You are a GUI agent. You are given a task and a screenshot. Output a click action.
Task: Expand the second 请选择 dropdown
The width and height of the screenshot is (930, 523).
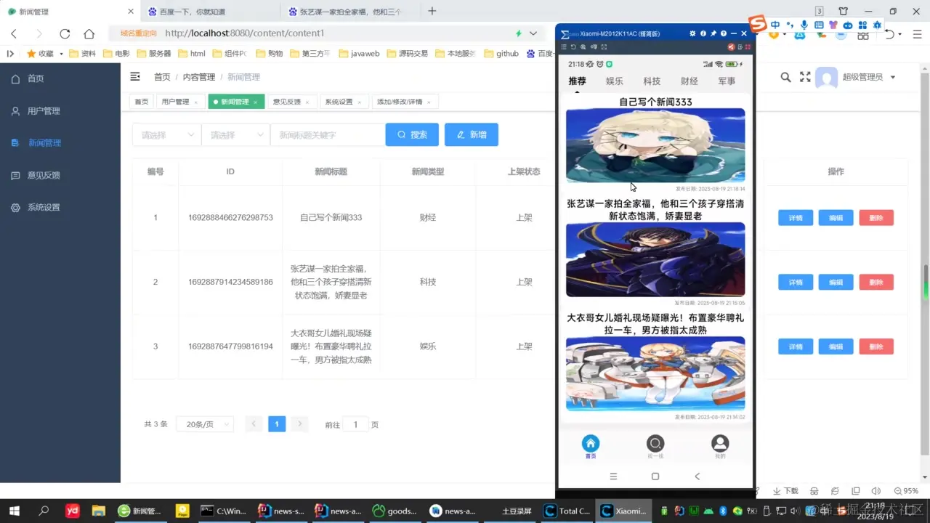[235, 134]
